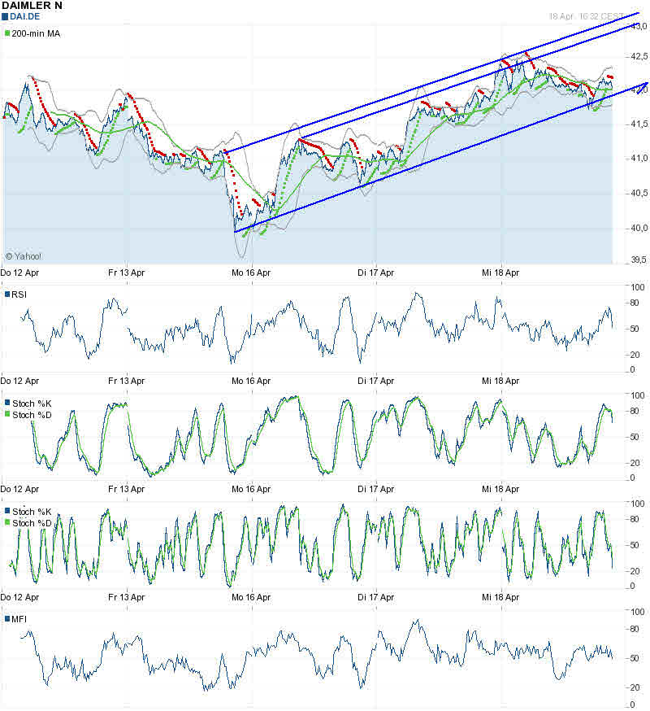650x711 pixels.
Task: Click Stoch %D label in the second stochastic panel
Action: (32, 523)
